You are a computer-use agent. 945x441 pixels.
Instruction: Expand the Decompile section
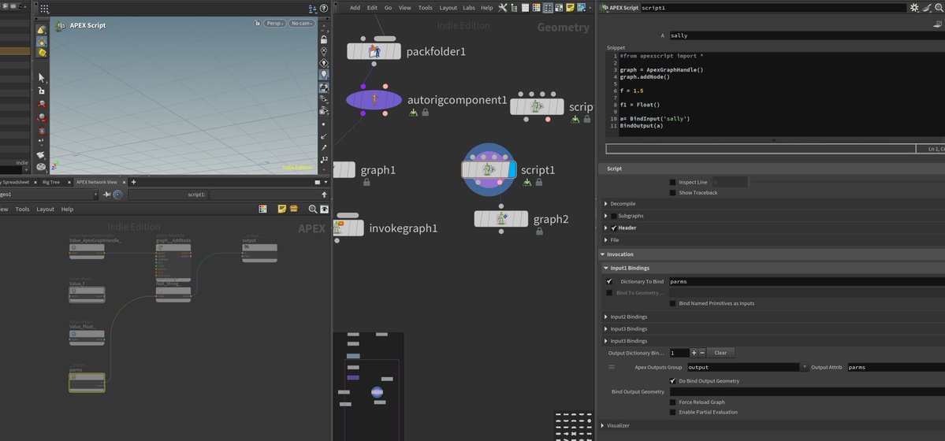coord(605,204)
